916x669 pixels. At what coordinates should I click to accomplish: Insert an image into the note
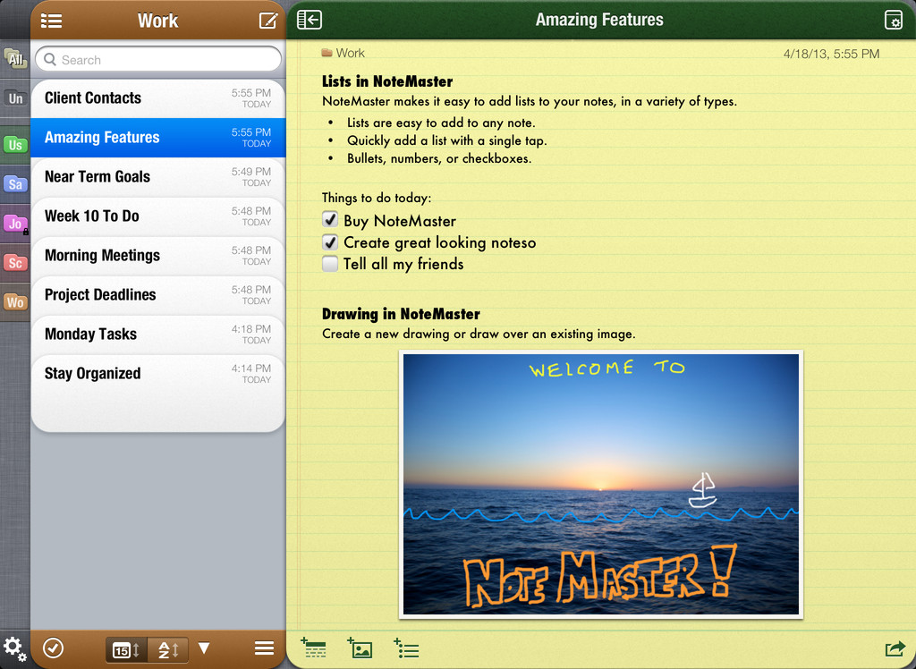(x=360, y=648)
